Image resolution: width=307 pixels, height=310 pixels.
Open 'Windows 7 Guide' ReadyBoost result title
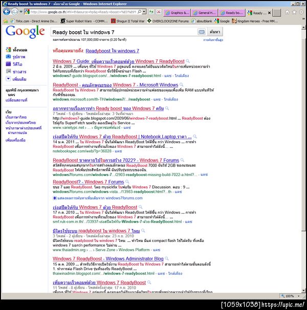tap(119, 61)
